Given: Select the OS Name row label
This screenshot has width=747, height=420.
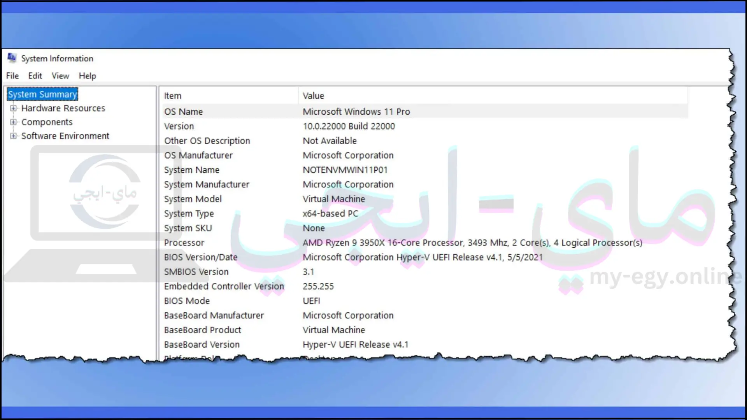Looking at the screenshot, I should pyautogui.click(x=183, y=112).
